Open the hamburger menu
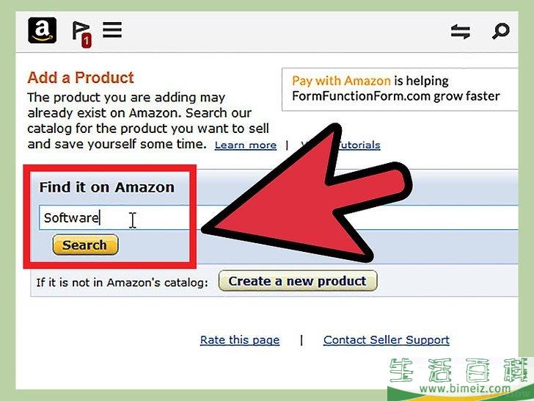This screenshot has width=534, height=401. (x=112, y=30)
